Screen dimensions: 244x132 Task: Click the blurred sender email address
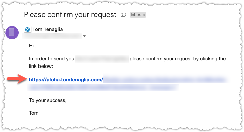[x=52, y=36]
